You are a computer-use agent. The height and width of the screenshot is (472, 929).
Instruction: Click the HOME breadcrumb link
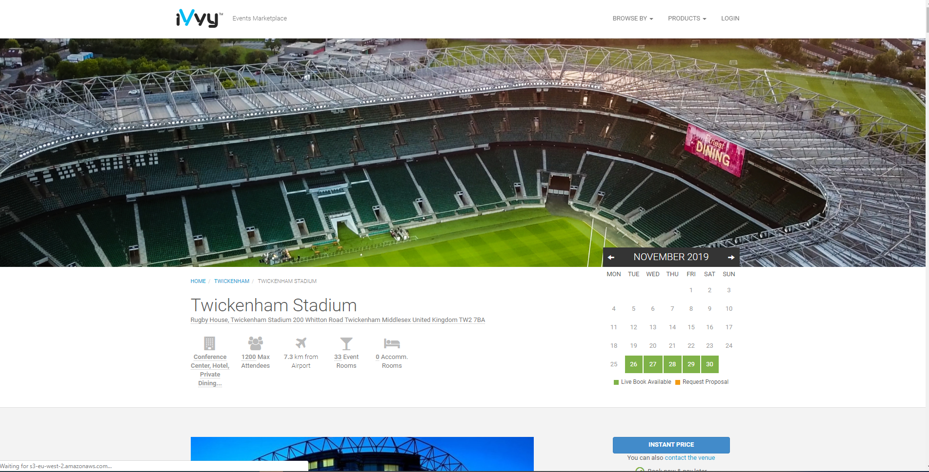[198, 281]
